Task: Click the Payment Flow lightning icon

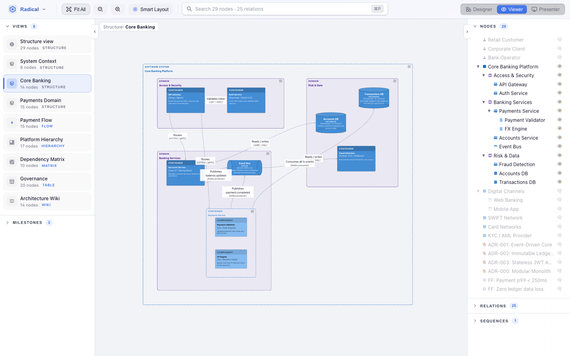Action: 12,123
